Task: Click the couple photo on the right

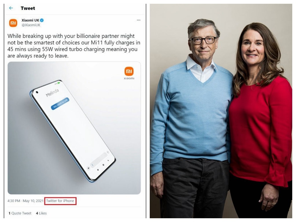Action: pos(221,111)
